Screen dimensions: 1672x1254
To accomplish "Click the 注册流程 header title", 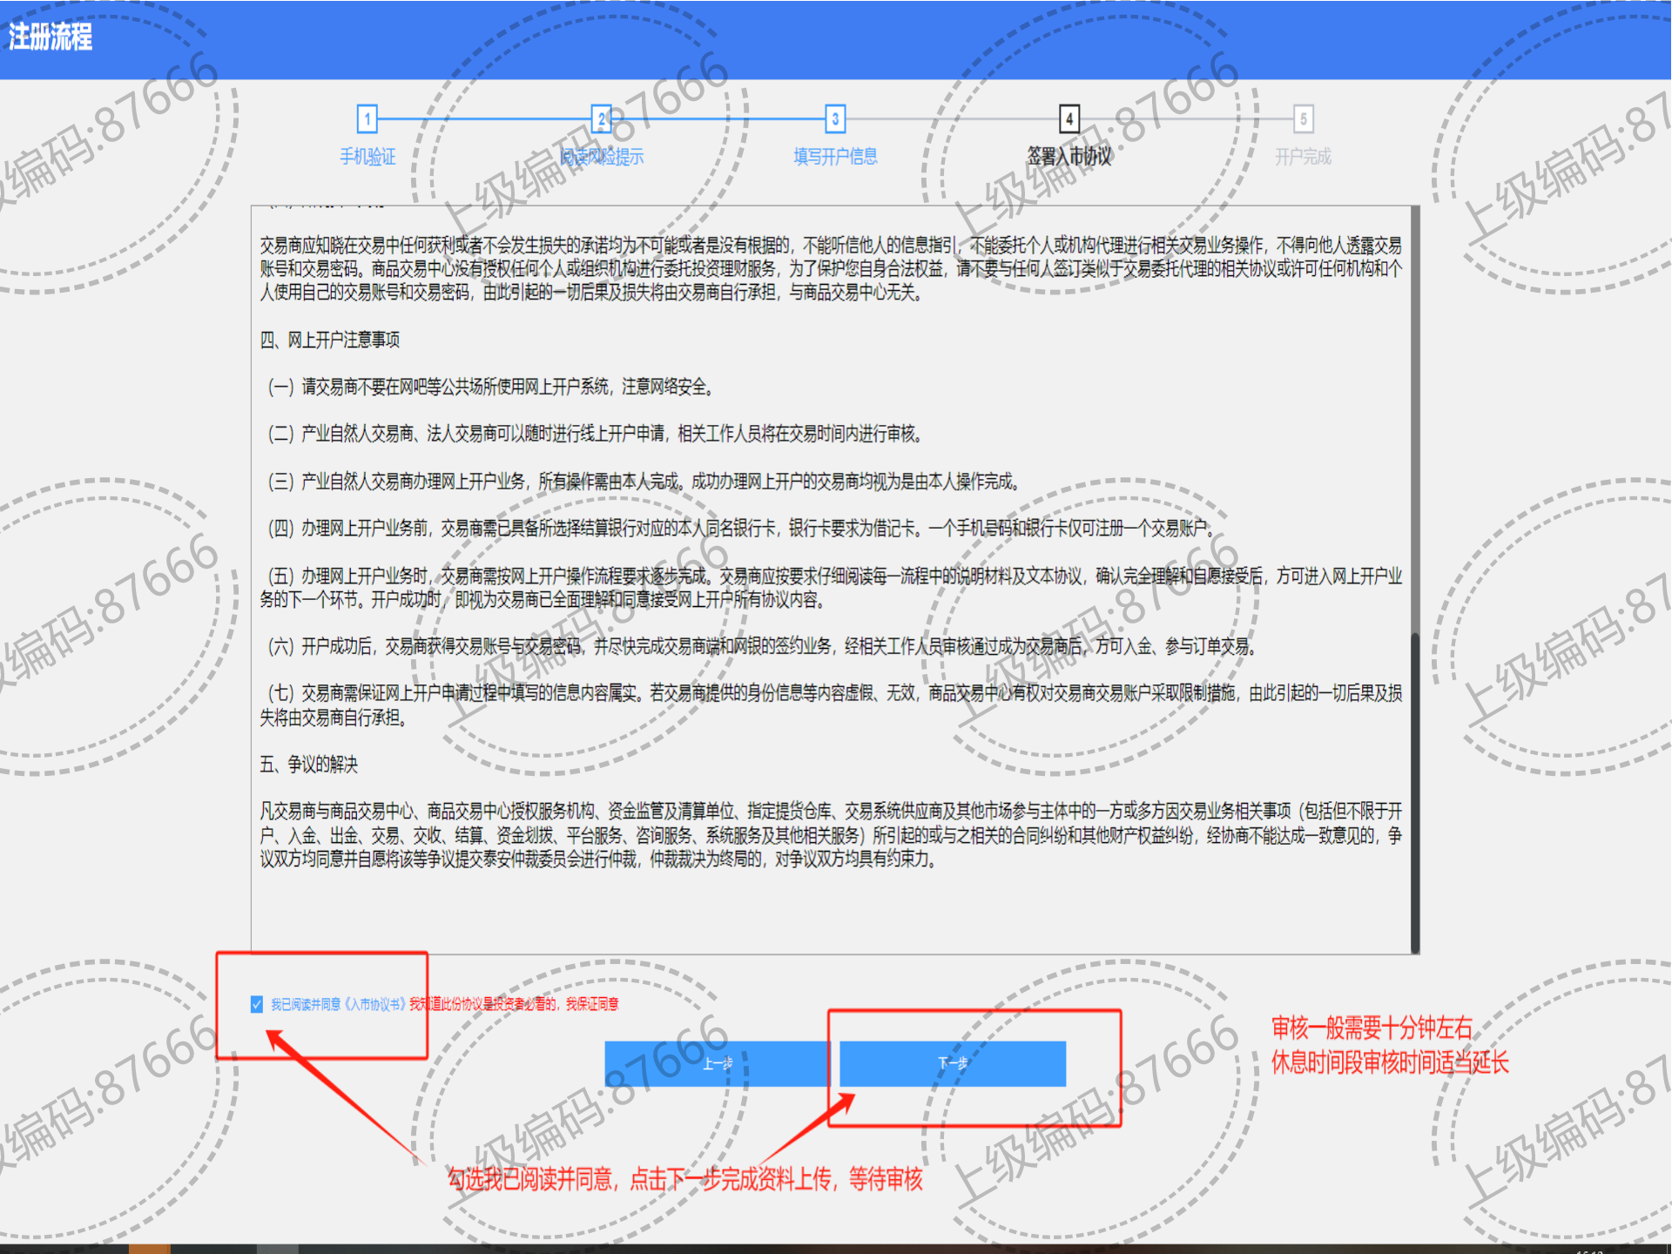I will pyautogui.click(x=51, y=37).
